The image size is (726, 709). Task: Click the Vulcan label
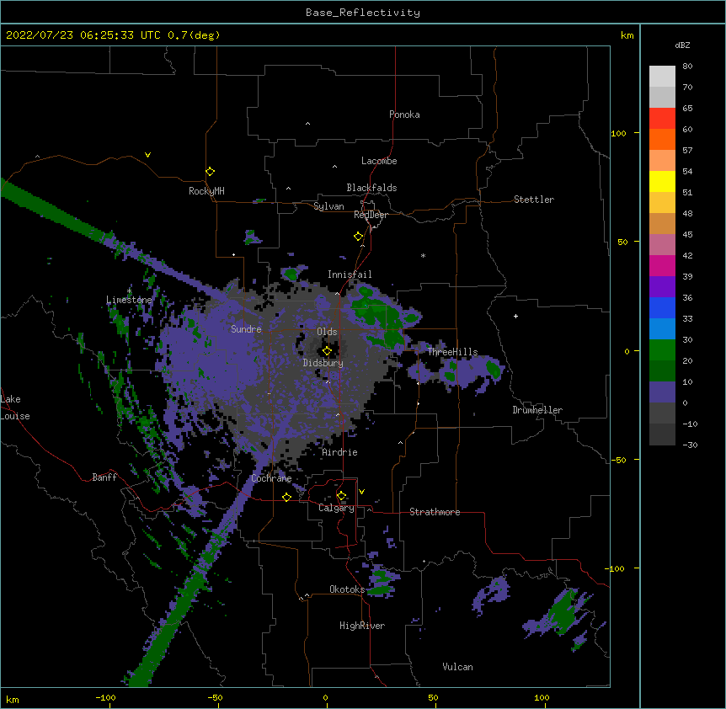tap(457, 667)
